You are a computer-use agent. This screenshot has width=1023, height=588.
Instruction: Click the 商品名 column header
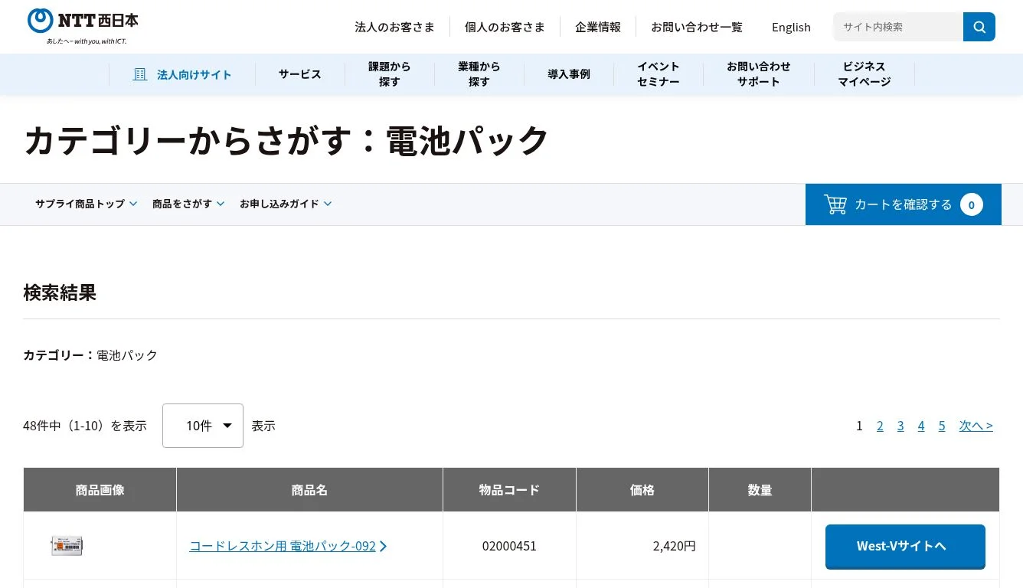point(309,490)
